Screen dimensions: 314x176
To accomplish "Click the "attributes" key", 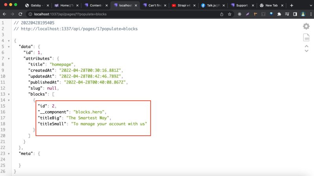I will (38, 58).
